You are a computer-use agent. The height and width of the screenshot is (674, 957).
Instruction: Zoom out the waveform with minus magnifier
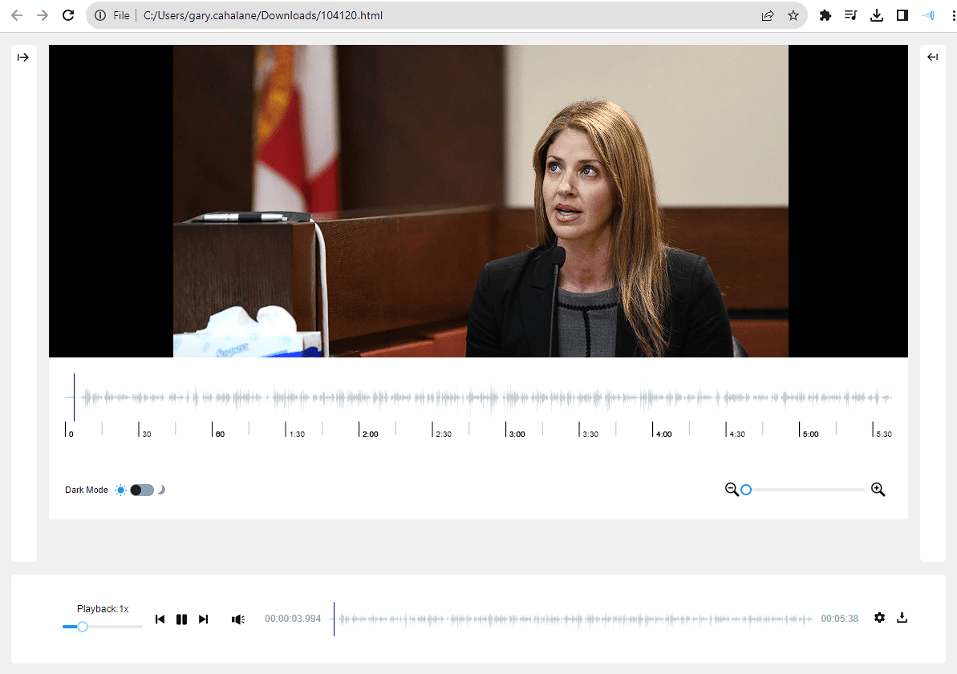[x=731, y=489]
